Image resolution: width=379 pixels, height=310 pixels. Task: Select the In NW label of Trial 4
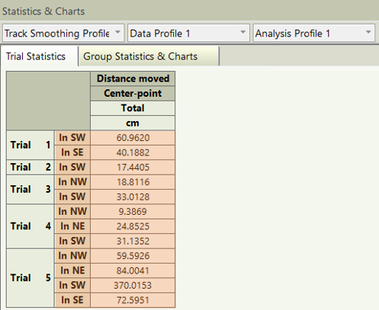tap(72, 212)
